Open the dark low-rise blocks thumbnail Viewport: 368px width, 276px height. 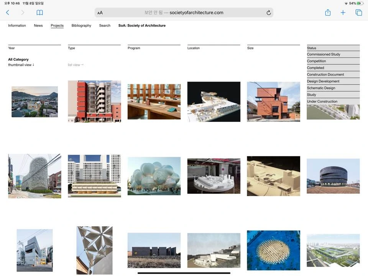[154, 250]
